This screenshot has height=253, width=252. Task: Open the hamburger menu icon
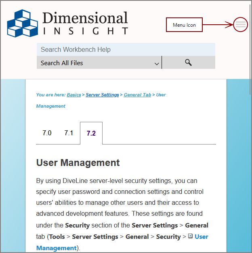click(240, 25)
